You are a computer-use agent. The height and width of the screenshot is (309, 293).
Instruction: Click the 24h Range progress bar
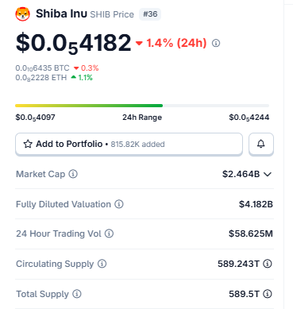point(142,106)
